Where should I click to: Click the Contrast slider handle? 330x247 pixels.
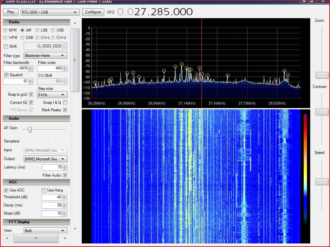coord(322,112)
